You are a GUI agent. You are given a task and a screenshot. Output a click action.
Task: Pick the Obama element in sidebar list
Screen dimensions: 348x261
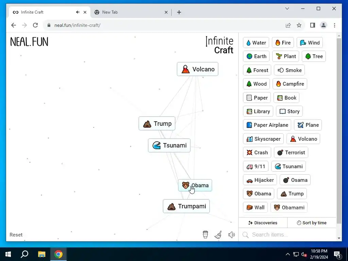pyautogui.click(x=259, y=194)
